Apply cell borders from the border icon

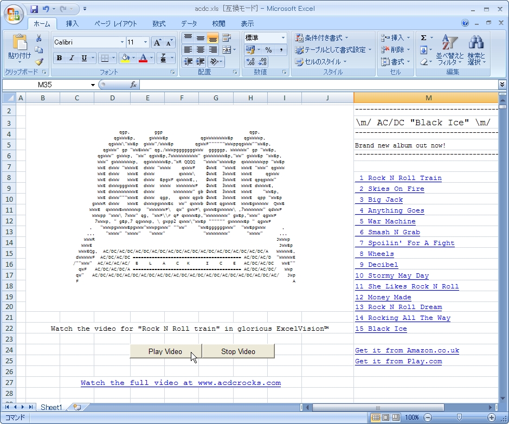105,58
